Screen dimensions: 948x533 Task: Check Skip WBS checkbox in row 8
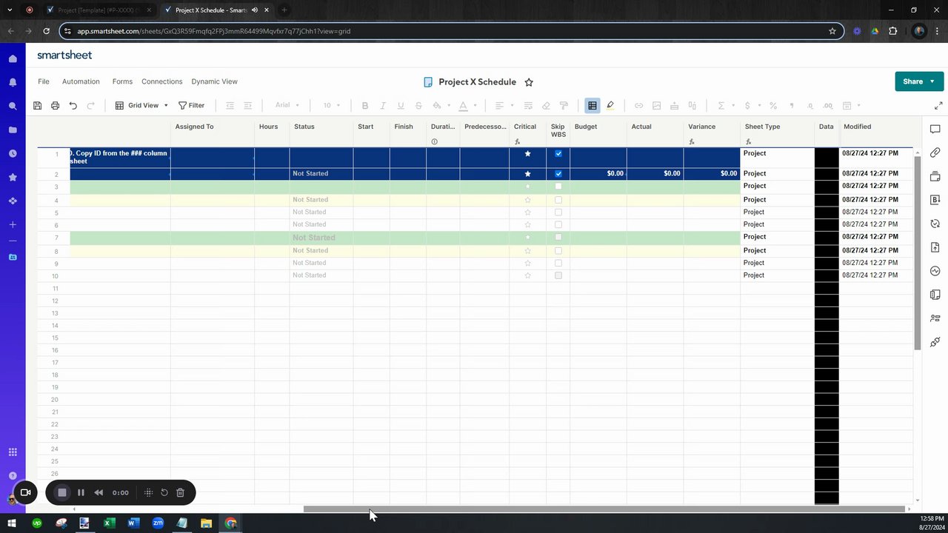558,251
